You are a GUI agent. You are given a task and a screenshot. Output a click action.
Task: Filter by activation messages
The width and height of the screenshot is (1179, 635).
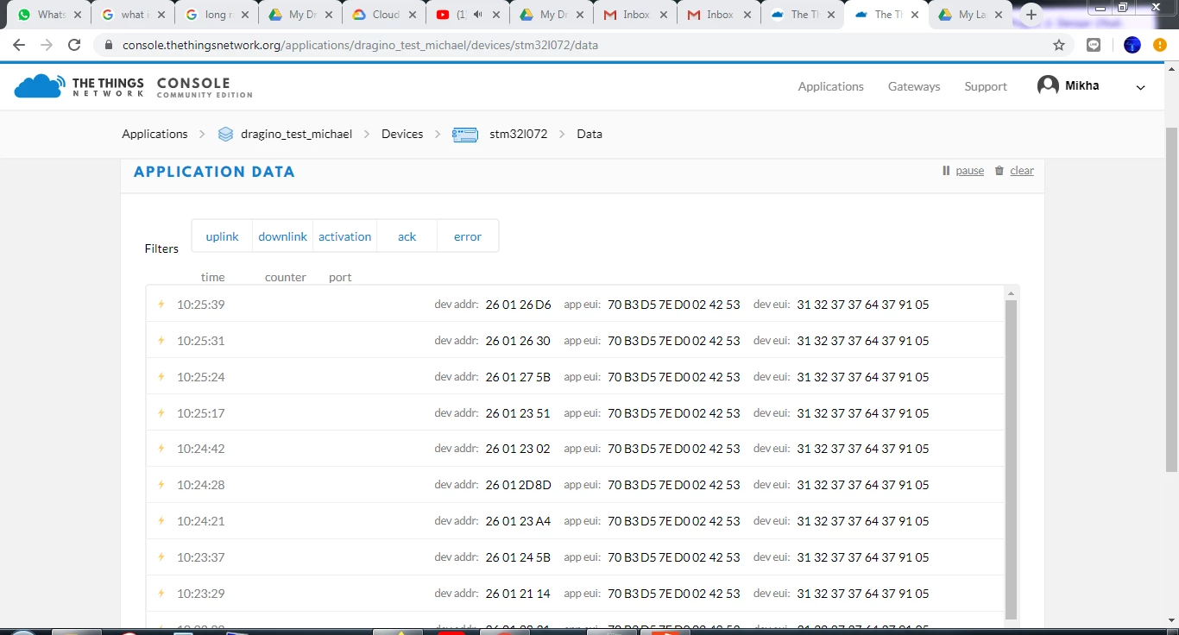[x=344, y=236]
